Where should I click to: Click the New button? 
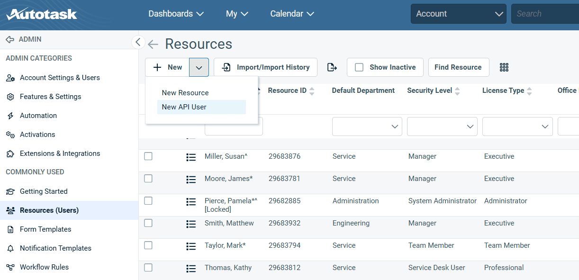(x=167, y=67)
